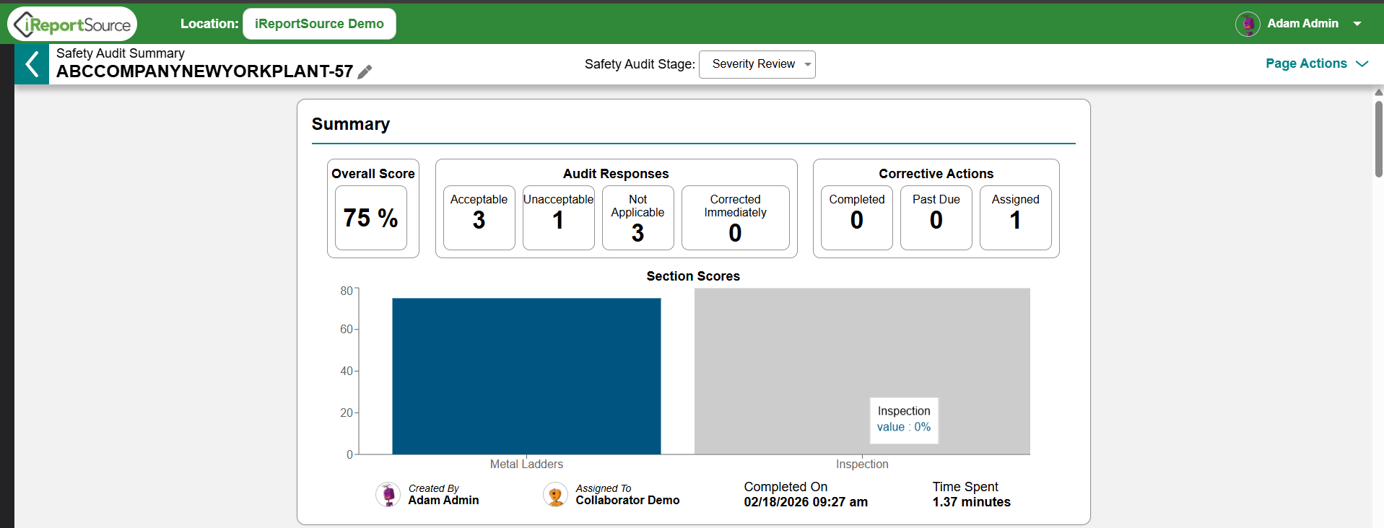The width and height of the screenshot is (1384, 528).
Task: Open the Past Due corrective actions card
Action: coord(936,218)
